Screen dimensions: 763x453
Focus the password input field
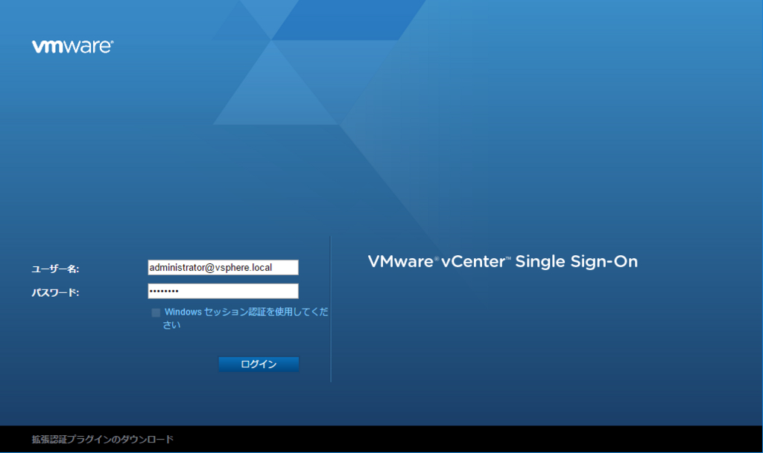(223, 292)
